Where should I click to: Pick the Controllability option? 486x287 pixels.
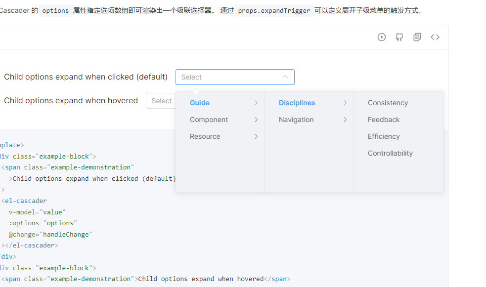coord(390,153)
